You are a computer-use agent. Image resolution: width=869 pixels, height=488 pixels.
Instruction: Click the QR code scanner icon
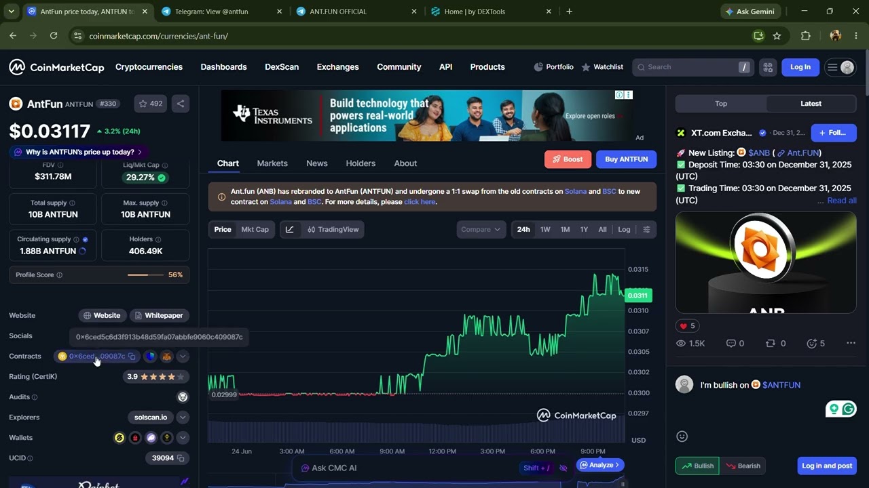(768, 67)
